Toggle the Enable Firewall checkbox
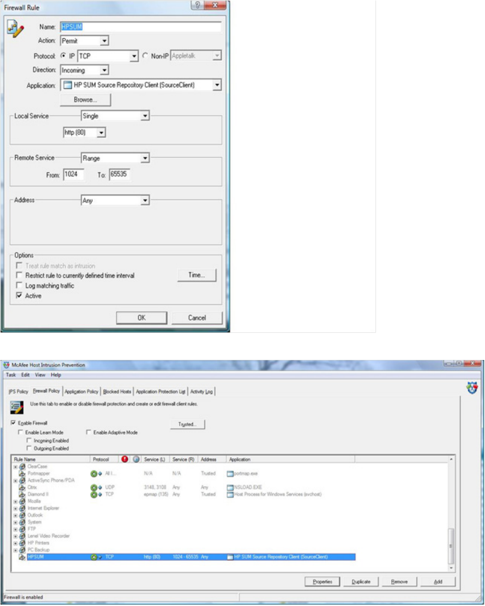Viewport: 485px width, 606px height. (14, 423)
